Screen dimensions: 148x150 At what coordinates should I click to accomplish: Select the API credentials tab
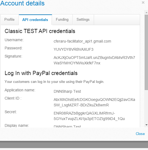pyautogui.click(x=35, y=20)
